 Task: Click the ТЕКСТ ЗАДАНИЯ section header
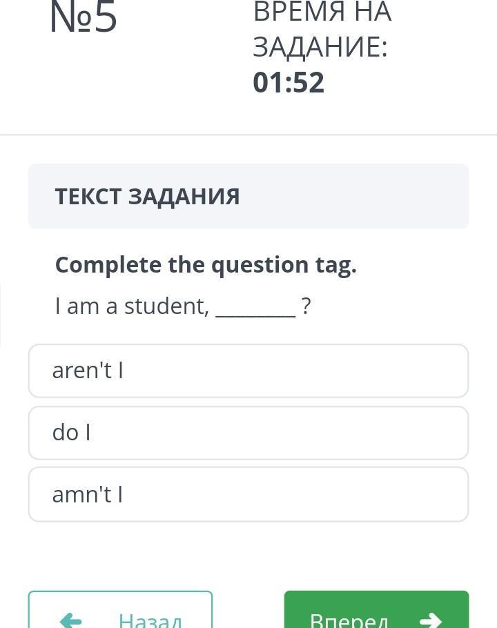148,197
